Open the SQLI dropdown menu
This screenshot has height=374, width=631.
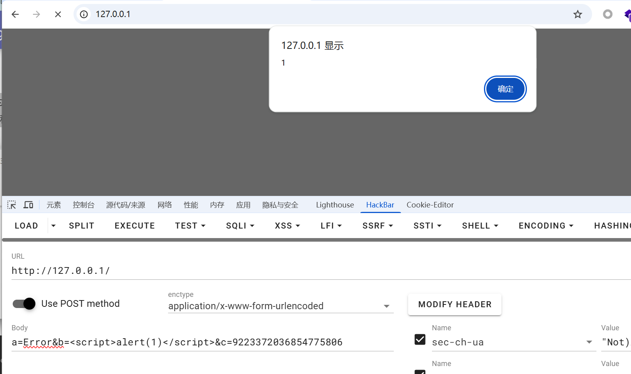click(x=240, y=226)
